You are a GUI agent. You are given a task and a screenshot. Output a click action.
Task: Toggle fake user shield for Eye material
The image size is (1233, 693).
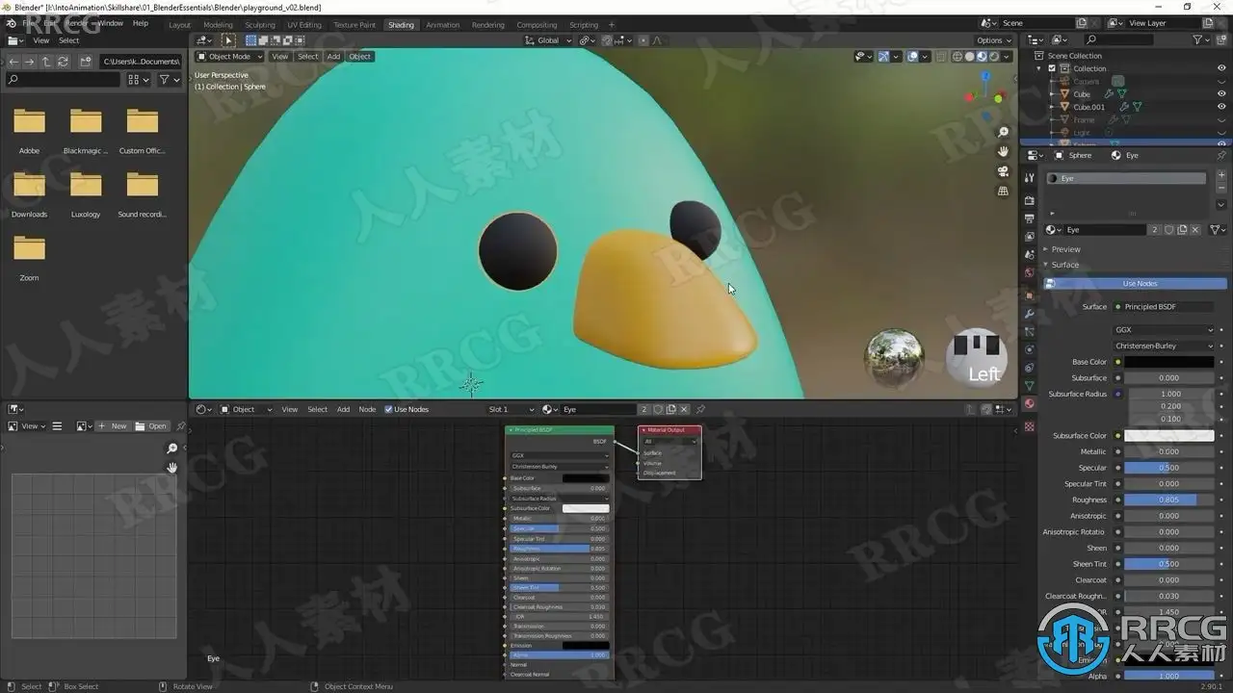click(x=1169, y=230)
